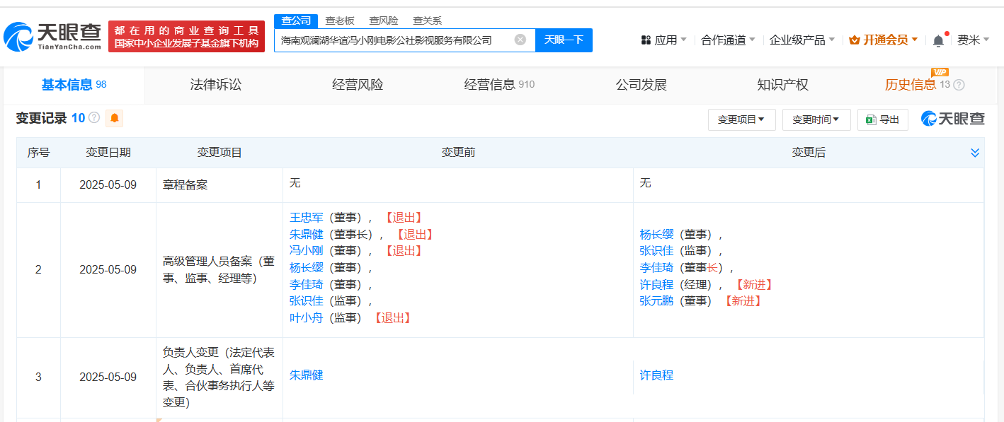Click the Excel icon on 导出 button
Image resolution: width=1004 pixels, height=422 pixels.
(871, 120)
